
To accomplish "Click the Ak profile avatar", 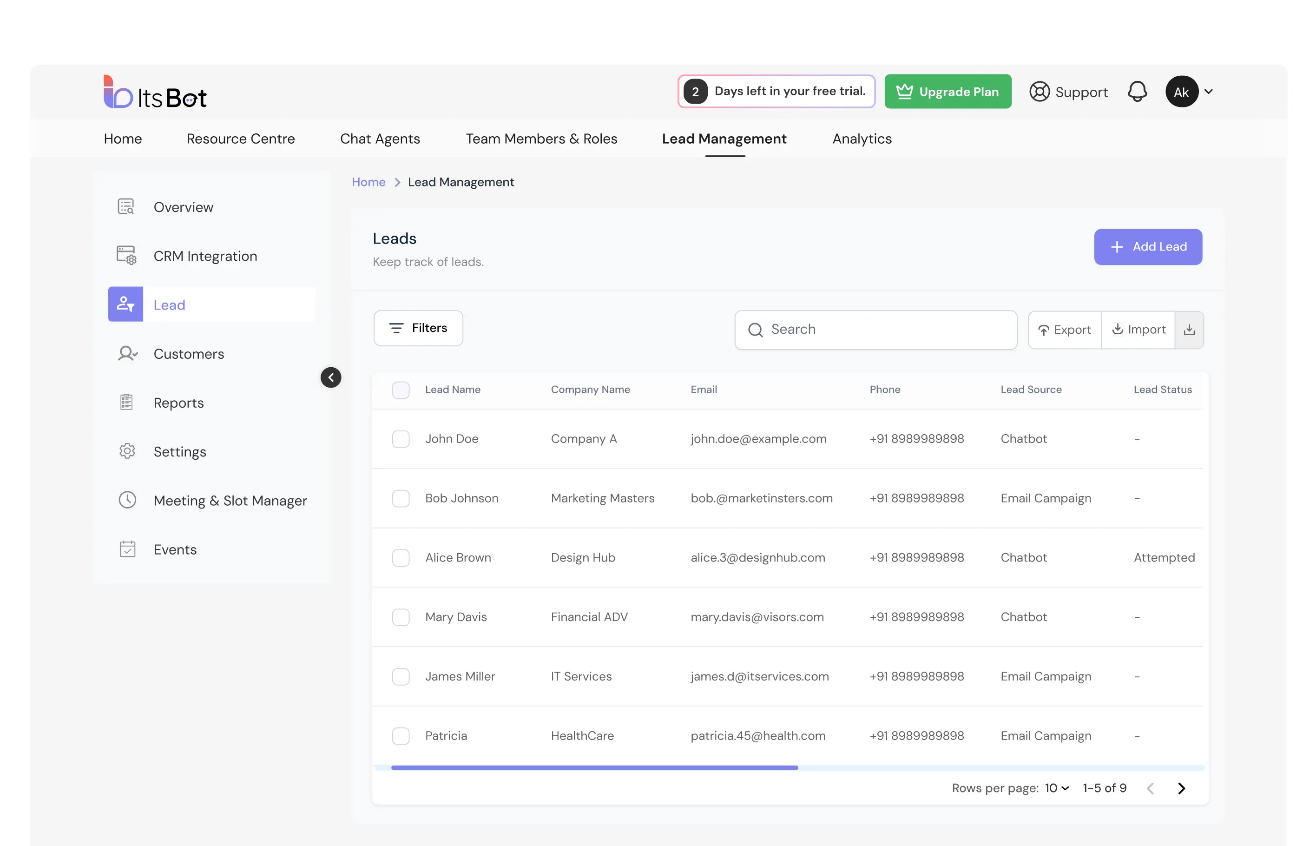I will click(x=1182, y=92).
